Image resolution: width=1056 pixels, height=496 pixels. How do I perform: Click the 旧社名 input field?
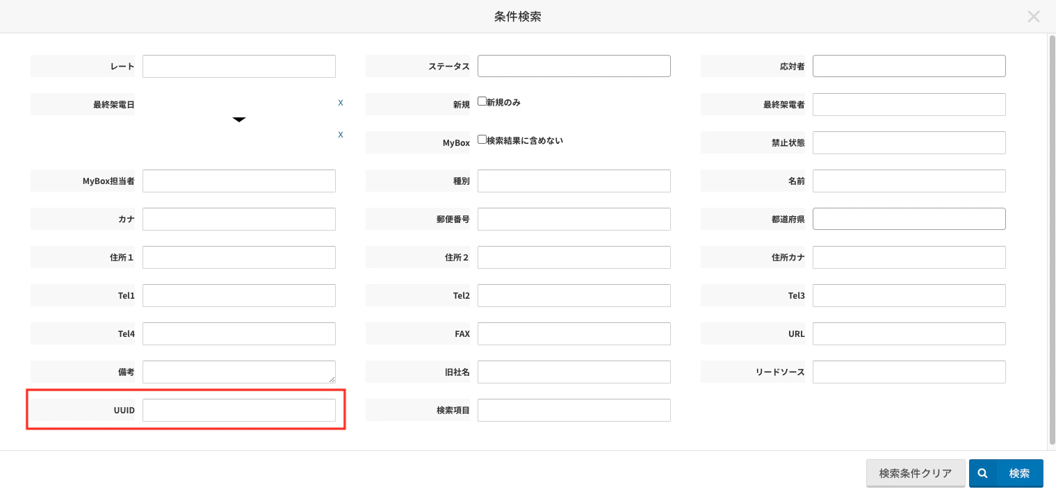click(574, 372)
